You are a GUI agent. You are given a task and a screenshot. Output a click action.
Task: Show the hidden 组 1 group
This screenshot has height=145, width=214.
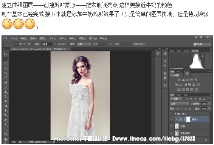pos(172,114)
